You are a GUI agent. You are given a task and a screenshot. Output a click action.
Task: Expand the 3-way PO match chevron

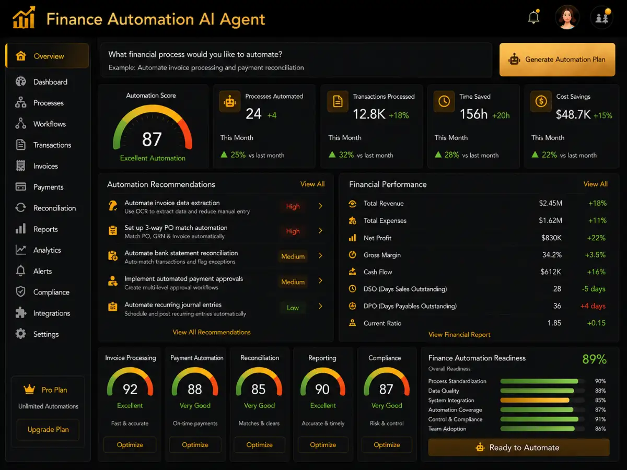[x=320, y=231]
